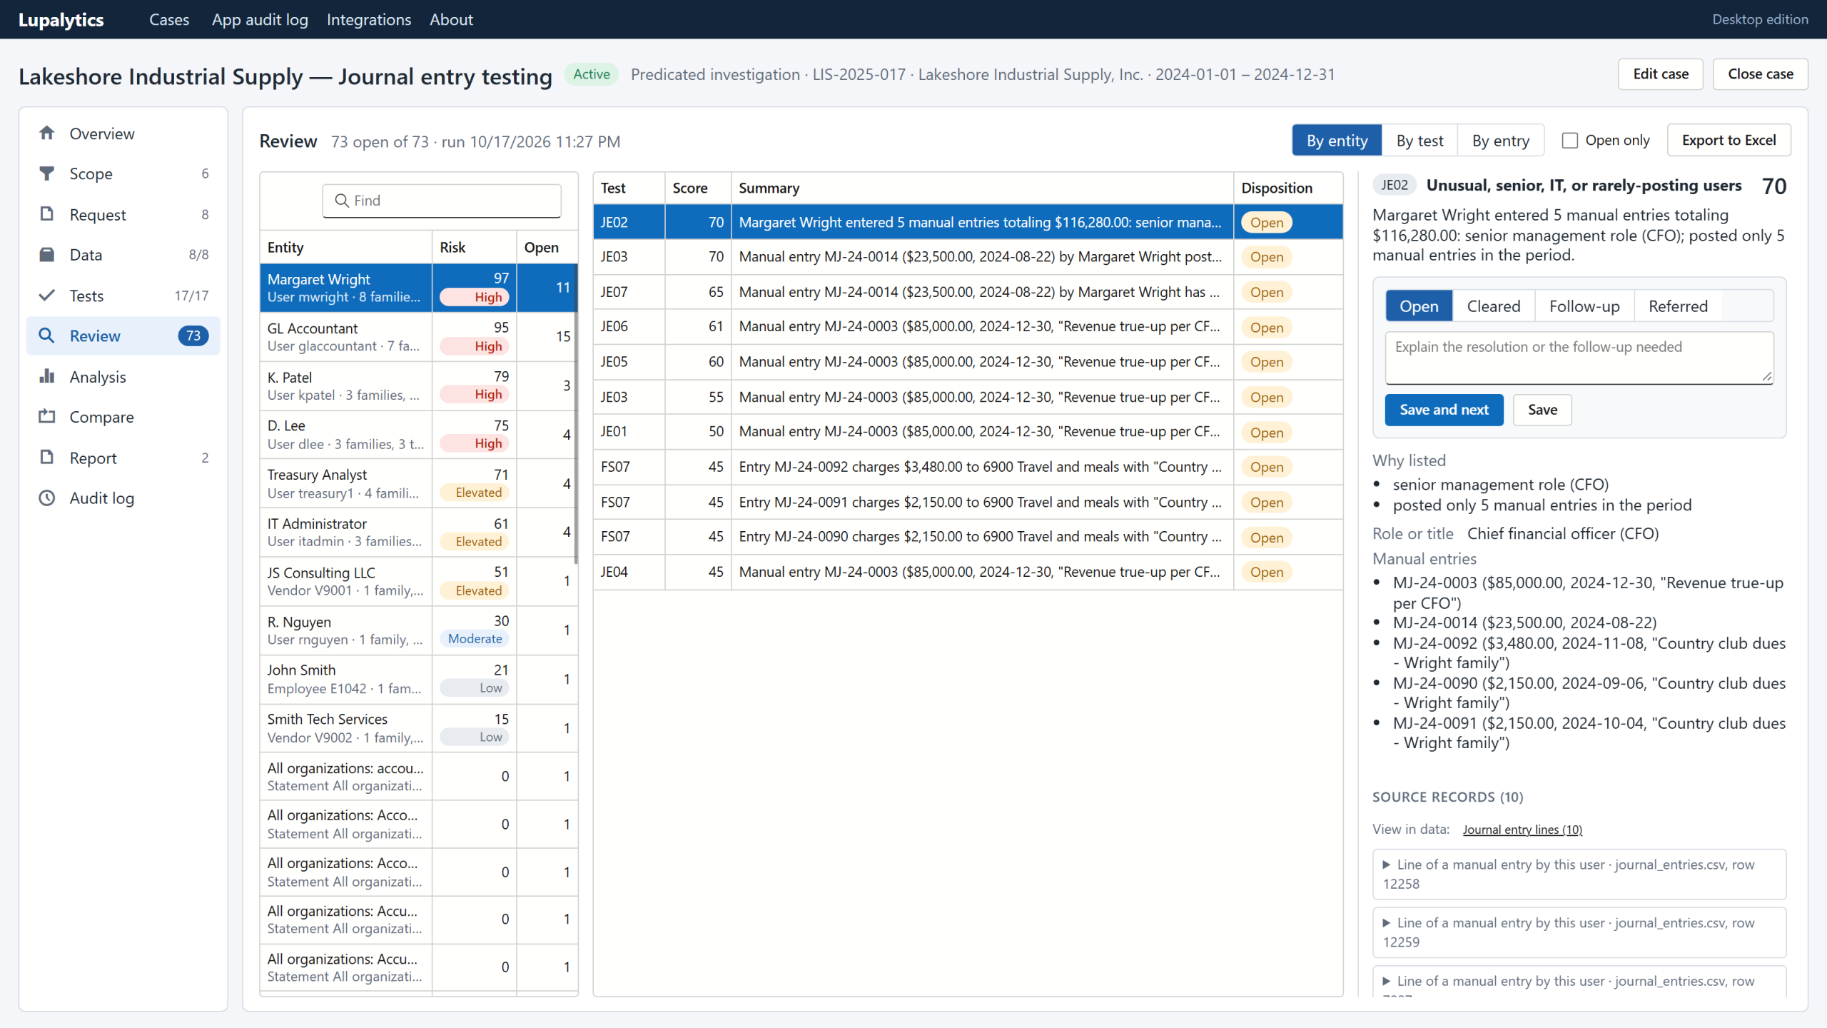The width and height of the screenshot is (1827, 1028).
Task: Click the plain Save button
Action: coord(1542,410)
